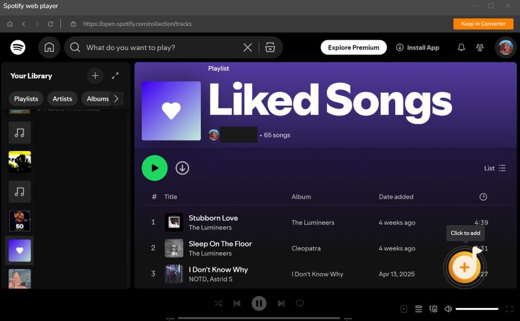Open the Browse icon in search bar
The width and height of the screenshot is (520, 321).
coord(270,47)
